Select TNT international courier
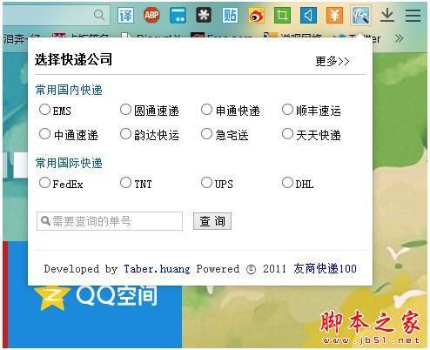 pyautogui.click(x=125, y=183)
